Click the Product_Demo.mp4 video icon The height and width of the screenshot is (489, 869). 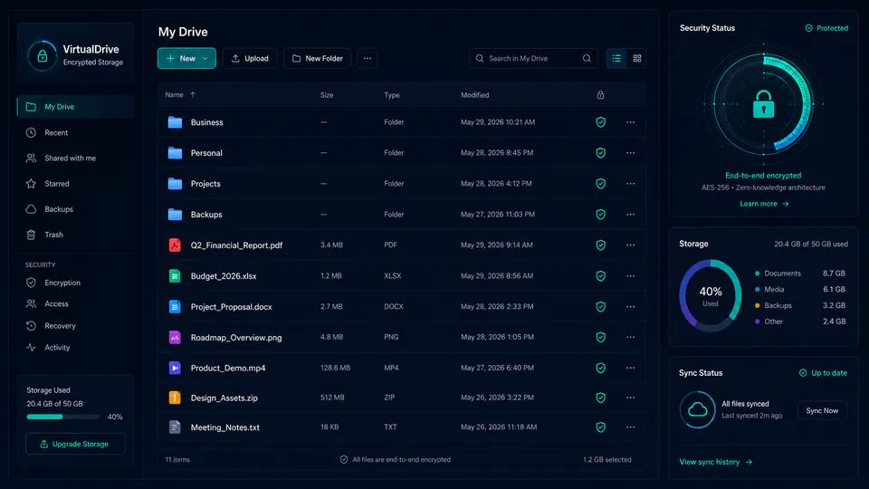click(x=175, y=368)
